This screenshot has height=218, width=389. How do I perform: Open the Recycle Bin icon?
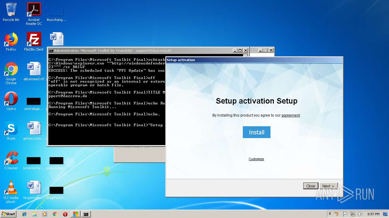click(x=11, y=12)
